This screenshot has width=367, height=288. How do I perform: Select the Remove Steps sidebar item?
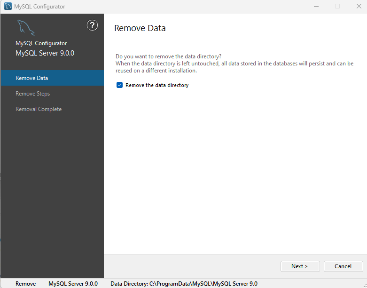tap(52, 94)
